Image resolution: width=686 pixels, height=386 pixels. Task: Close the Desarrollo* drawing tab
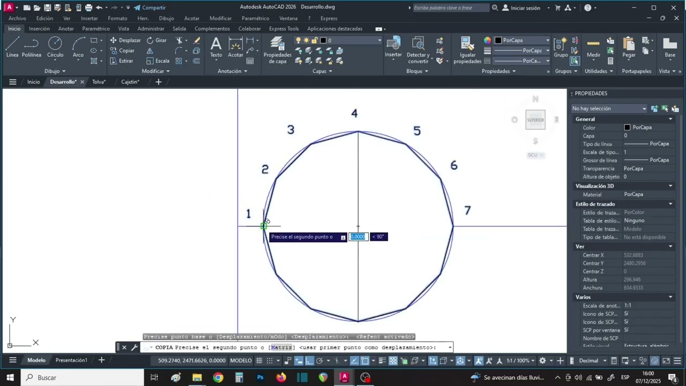[x=82, y=82]
